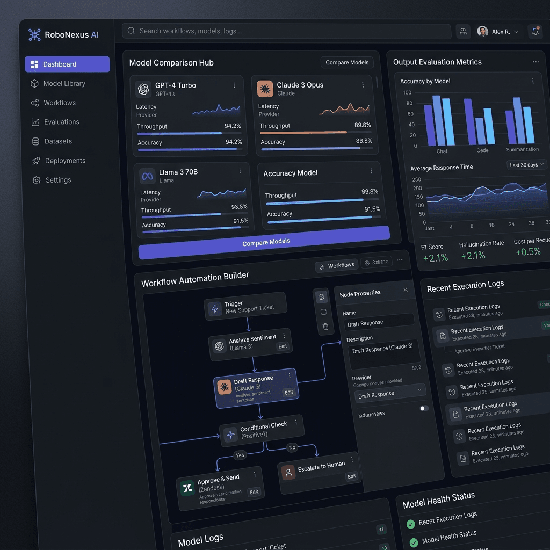Click the person icon on Escalate to Human
The image size is (550, 550).
click(288, 473)
